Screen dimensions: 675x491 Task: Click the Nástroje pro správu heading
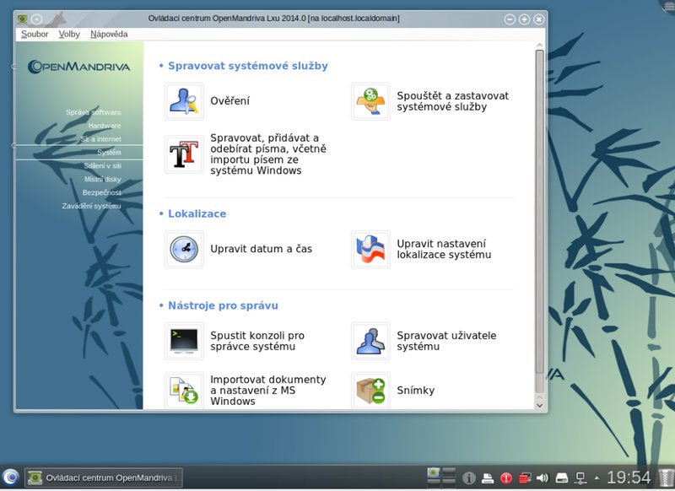(x=223, y=305)
